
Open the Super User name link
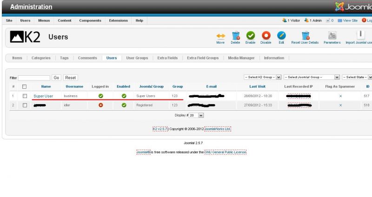tap(43, 96)
